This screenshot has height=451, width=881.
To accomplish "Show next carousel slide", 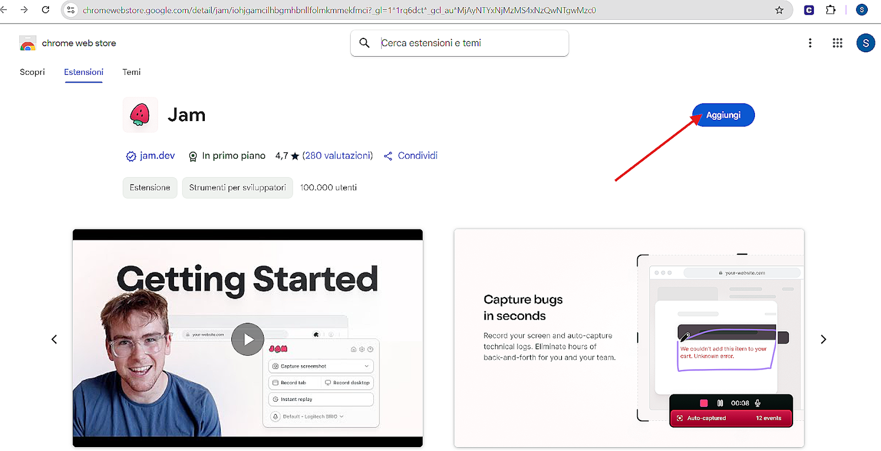I will (x=823, y=339).
